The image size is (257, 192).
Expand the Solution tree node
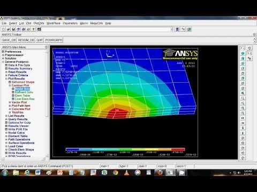coord(3,59)
